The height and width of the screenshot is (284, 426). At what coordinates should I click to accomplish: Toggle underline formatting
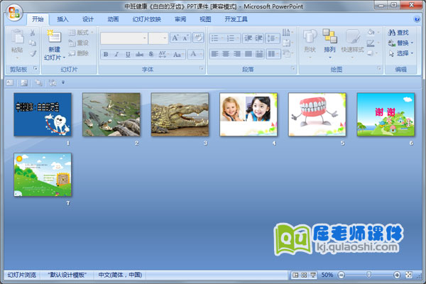tap(128, 54)
